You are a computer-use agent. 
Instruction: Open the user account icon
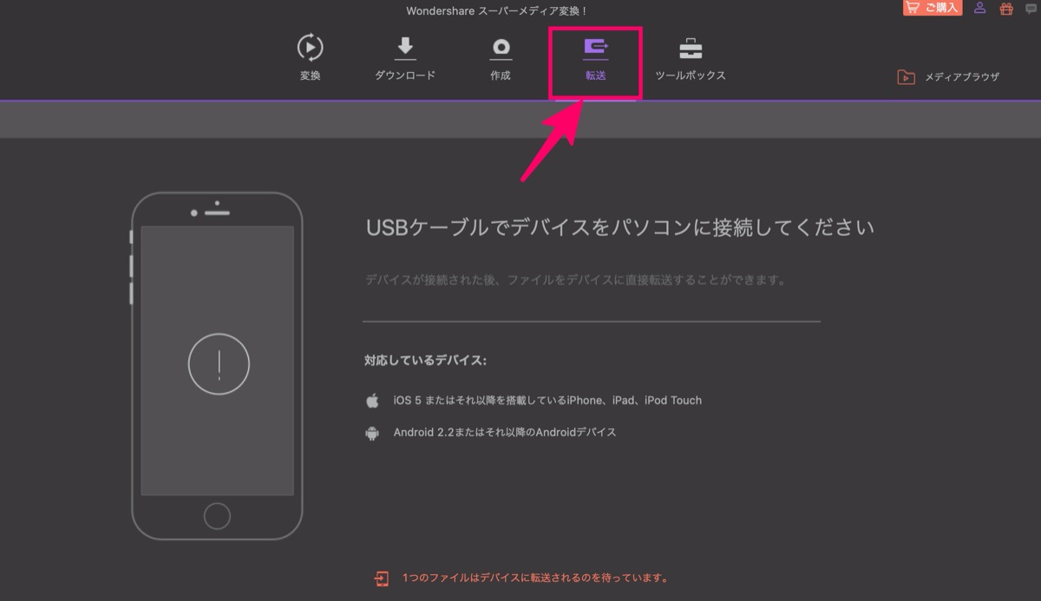coord(980,8)
